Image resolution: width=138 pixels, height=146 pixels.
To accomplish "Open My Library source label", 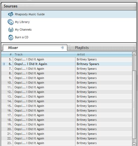I will (22, 22).
